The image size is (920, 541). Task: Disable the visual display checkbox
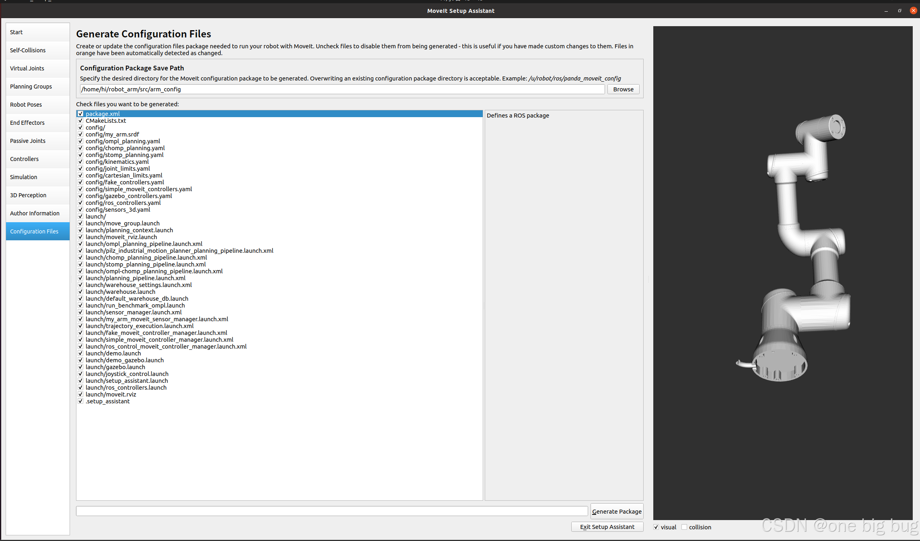pos(656,527)
